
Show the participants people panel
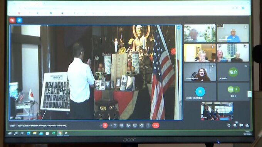(235, 125)
